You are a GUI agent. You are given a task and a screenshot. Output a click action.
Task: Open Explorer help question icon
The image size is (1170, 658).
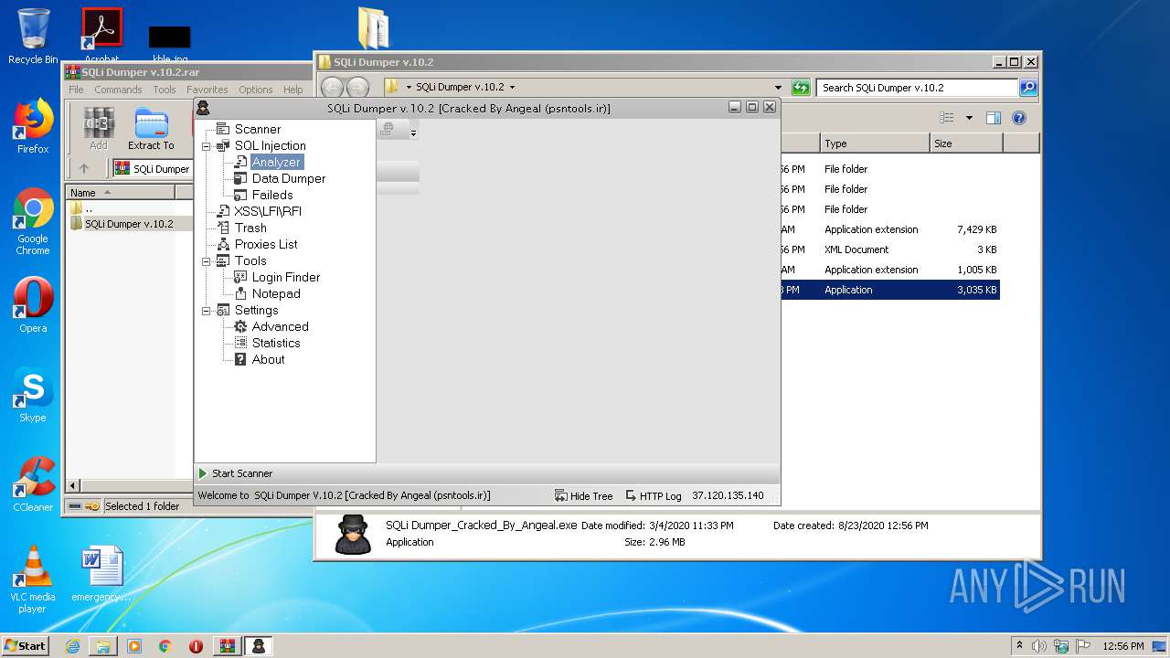(x=1019, y=118)
